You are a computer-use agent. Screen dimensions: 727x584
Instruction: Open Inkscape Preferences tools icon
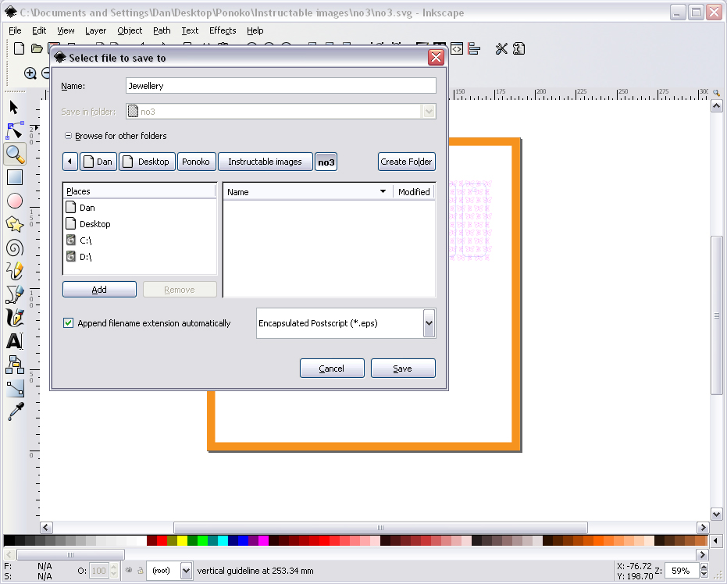pyautogui.click(x=501, y=48)
